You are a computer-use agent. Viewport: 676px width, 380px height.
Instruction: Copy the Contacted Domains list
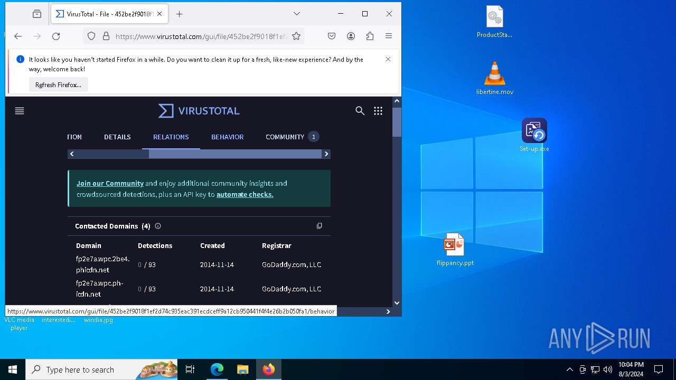[x=319, y=226]
